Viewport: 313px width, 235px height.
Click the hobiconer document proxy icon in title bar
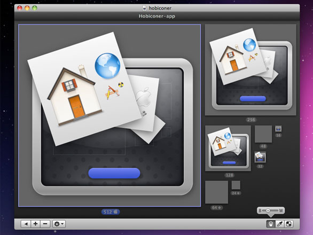point(144,8)
